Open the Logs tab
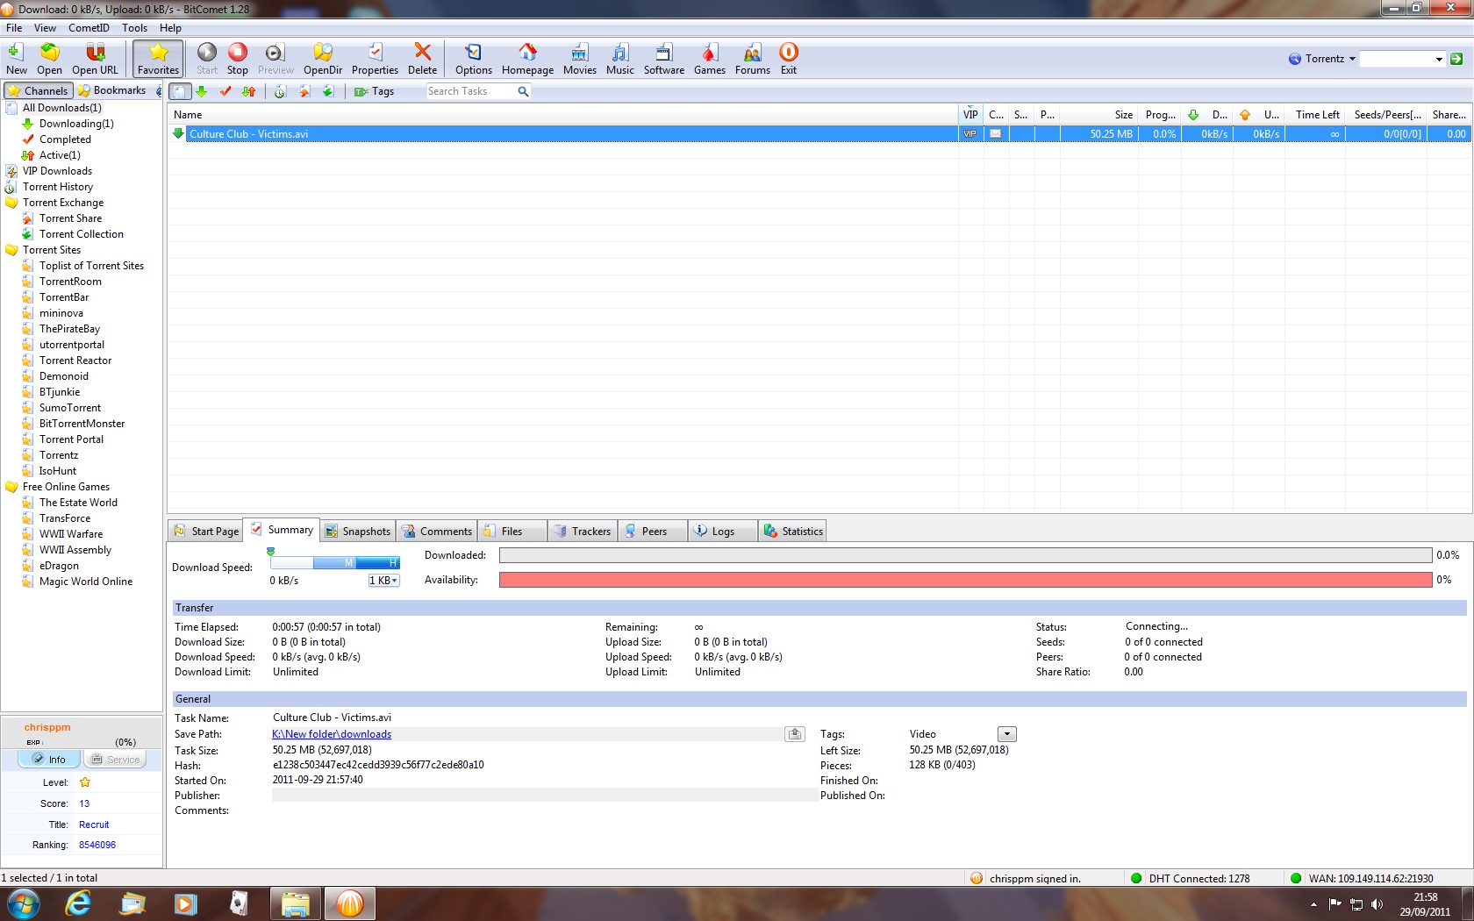Viewport: 1474px width, 921px height. pos(723,532)
